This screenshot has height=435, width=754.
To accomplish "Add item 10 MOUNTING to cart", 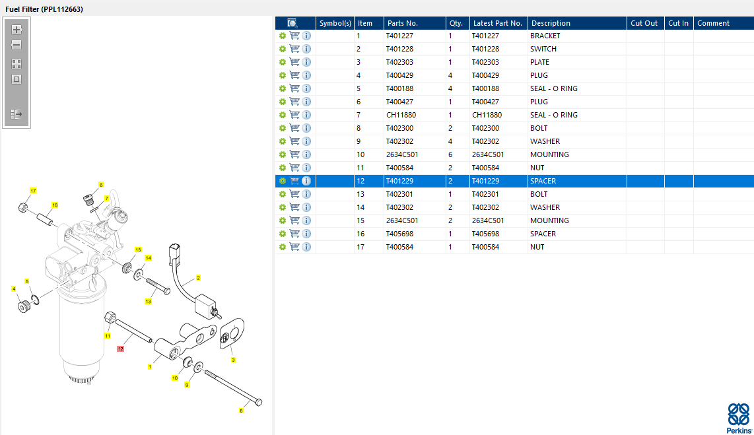I will coord(294,154).
